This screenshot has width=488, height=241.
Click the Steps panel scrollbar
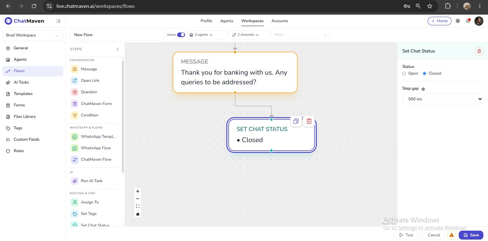[123, 116]
